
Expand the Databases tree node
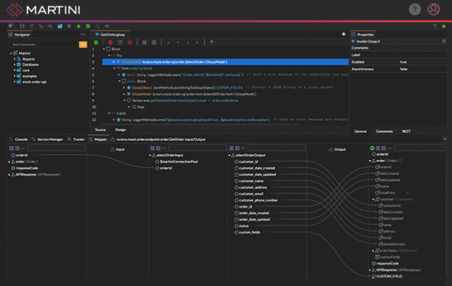pyautogui.click(x=15, y=64)
